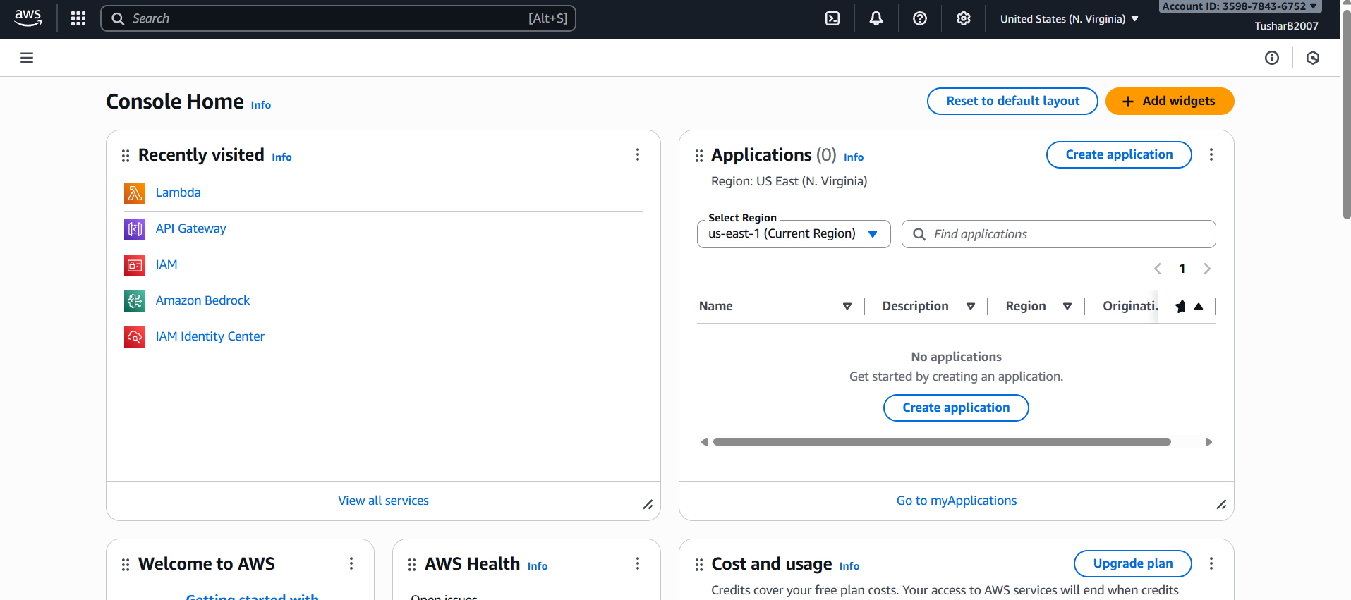Open the Services grid menu

point(78,18)
